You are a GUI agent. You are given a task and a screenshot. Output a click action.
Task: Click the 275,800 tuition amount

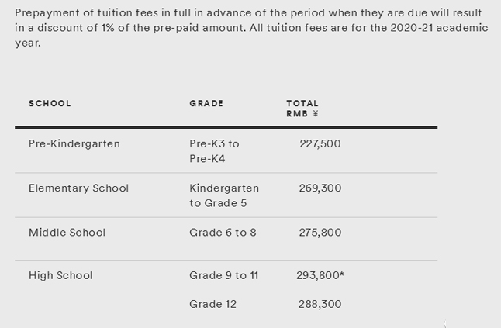coord(320,232)
